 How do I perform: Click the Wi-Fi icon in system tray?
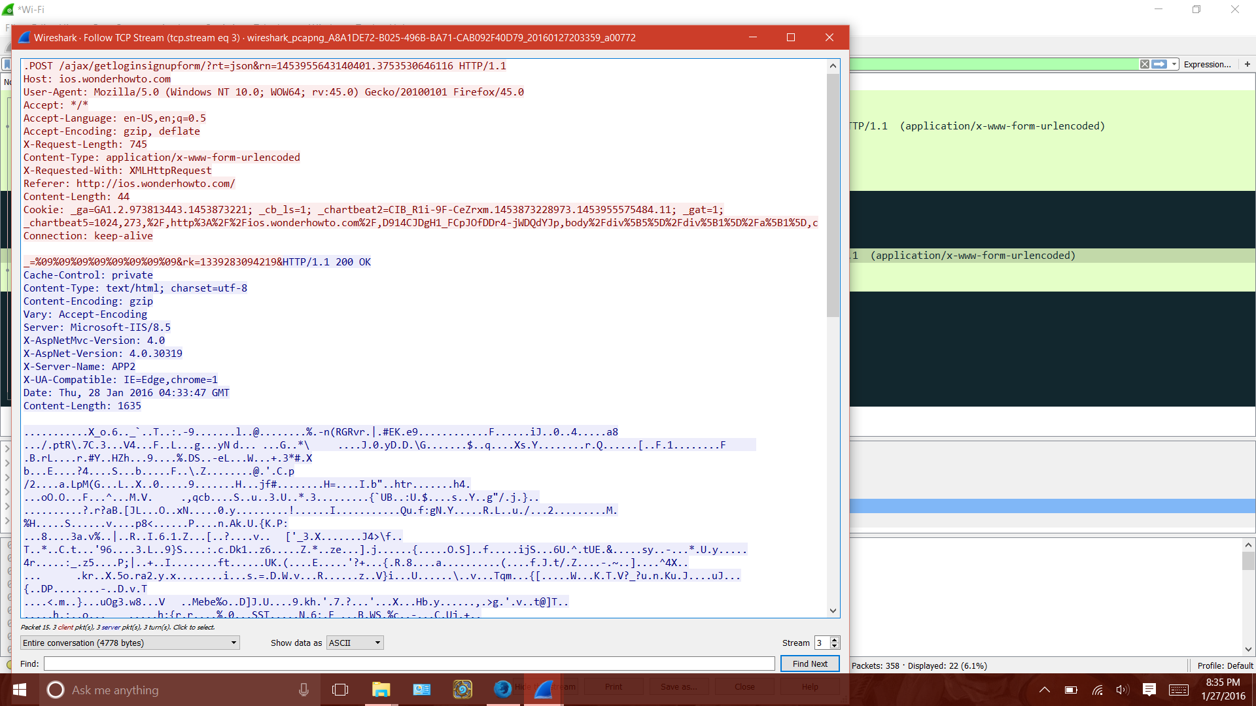pyautogui.click(x=1097, y=690)
